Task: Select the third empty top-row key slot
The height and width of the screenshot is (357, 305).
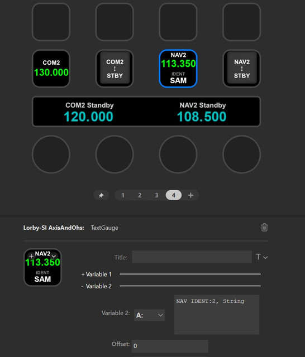Action: click(x=178, y=22)
